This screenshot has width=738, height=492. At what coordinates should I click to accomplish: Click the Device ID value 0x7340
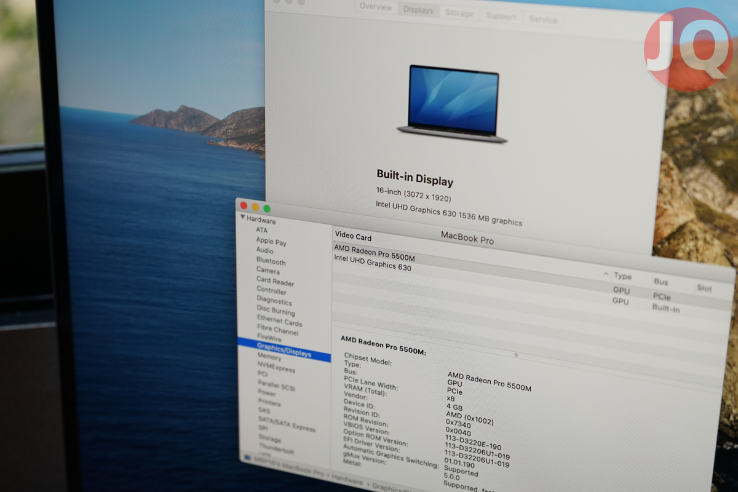coord(459,423)
